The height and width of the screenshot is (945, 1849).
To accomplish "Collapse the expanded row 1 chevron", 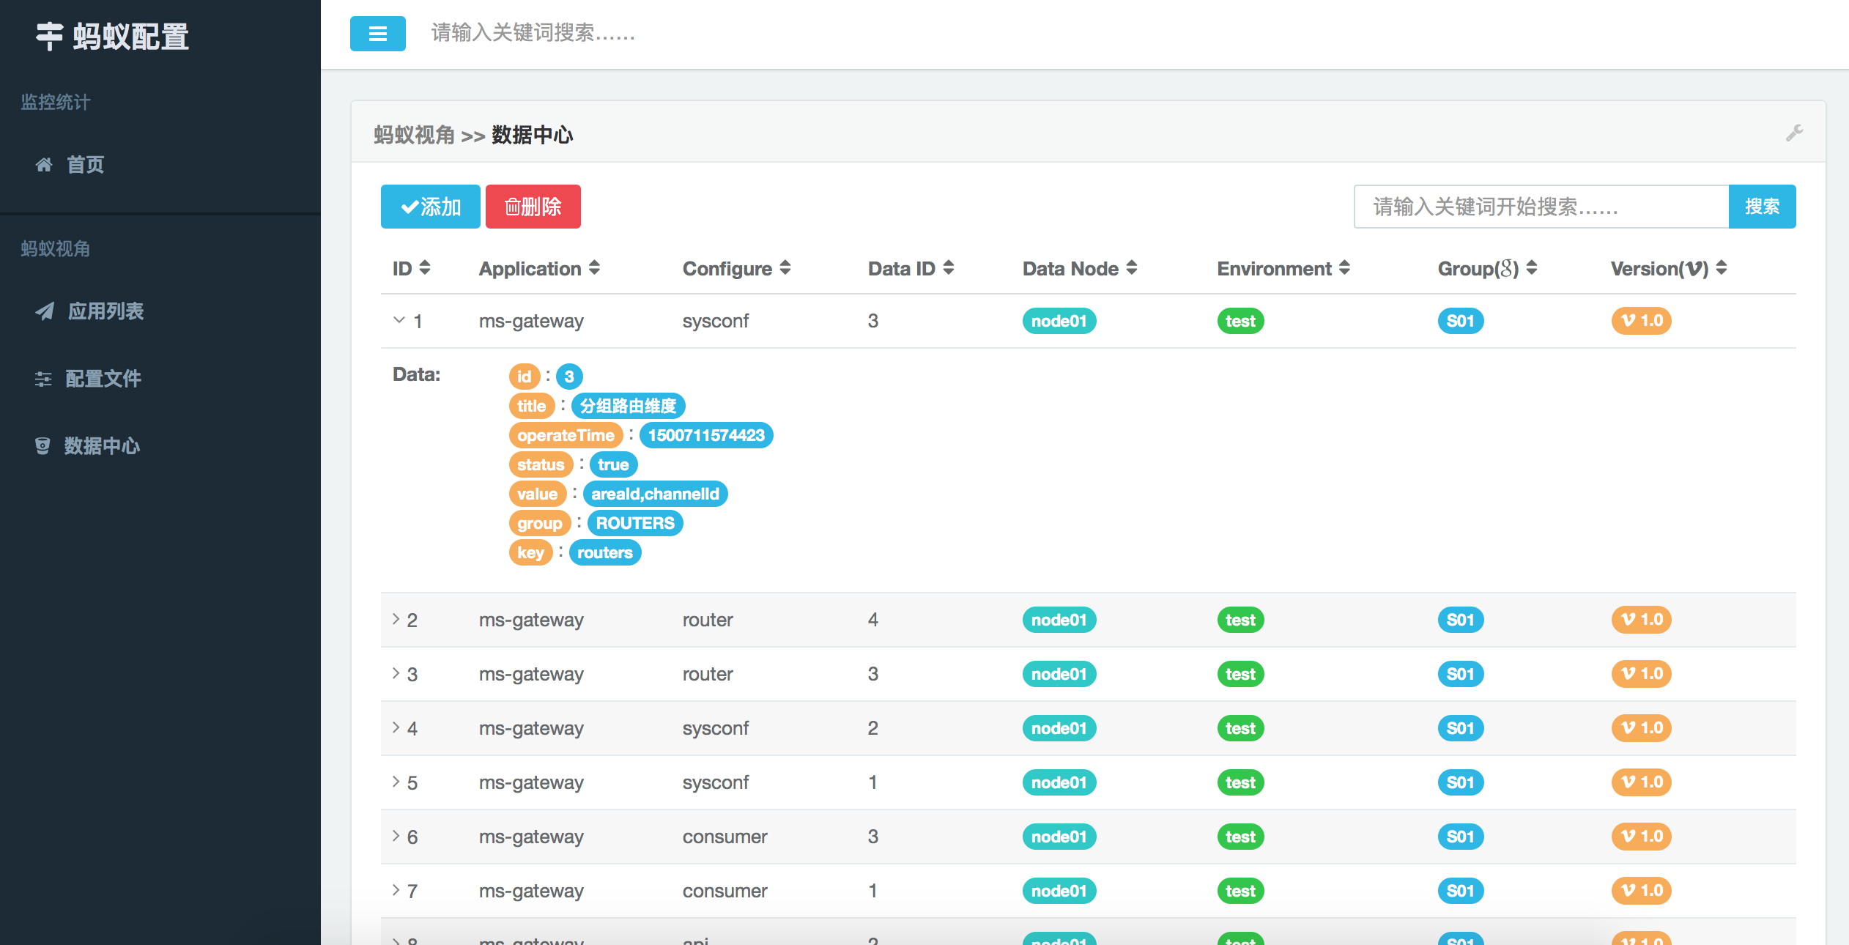I will coord(399,320).
